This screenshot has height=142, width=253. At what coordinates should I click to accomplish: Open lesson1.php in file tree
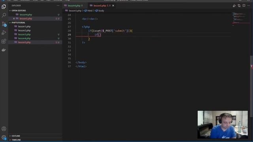click(25, 26)
